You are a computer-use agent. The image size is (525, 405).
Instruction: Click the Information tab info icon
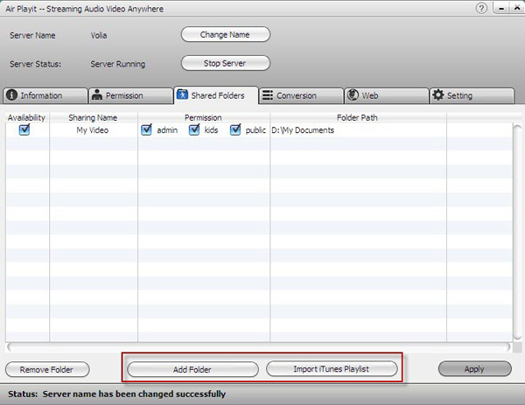[11, 95]
